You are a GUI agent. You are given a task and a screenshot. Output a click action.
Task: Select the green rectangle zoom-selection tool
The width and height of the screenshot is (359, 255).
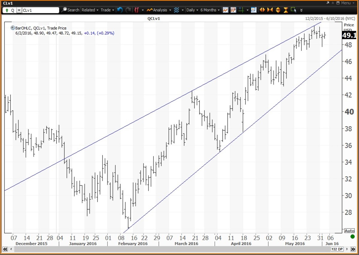(293, 10)
